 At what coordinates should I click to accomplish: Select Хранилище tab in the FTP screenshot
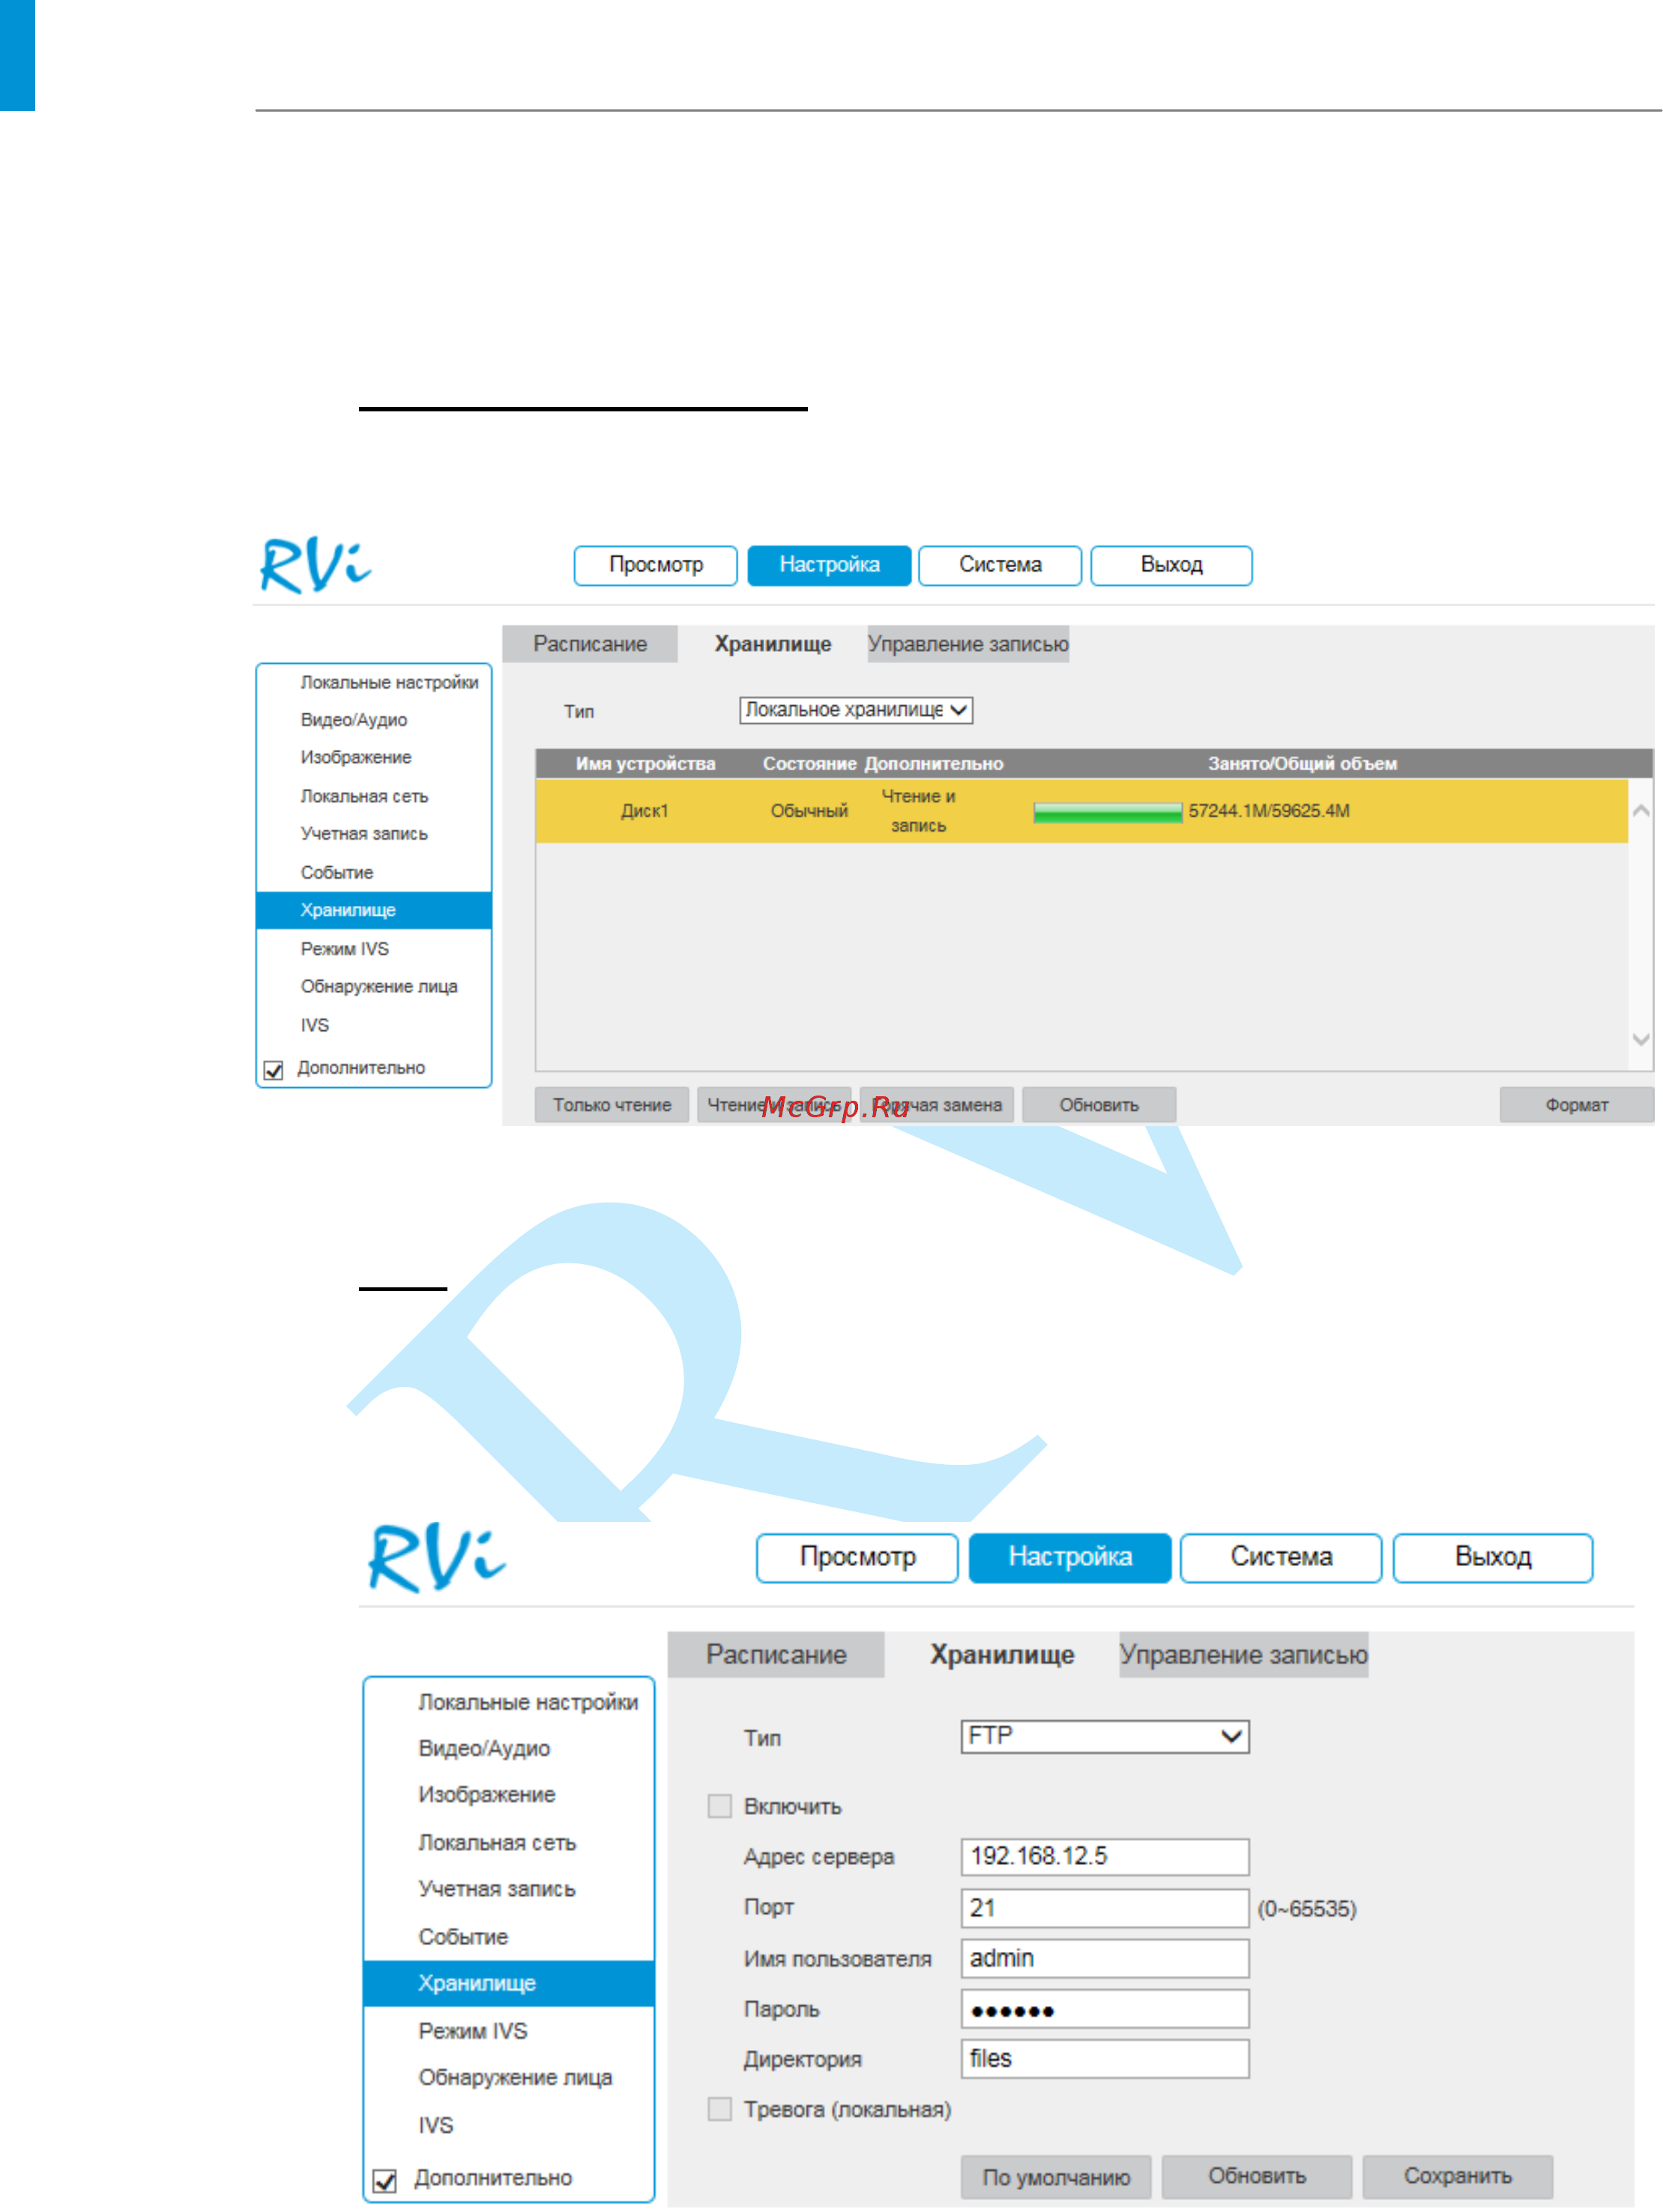tap(1002, 1655)
